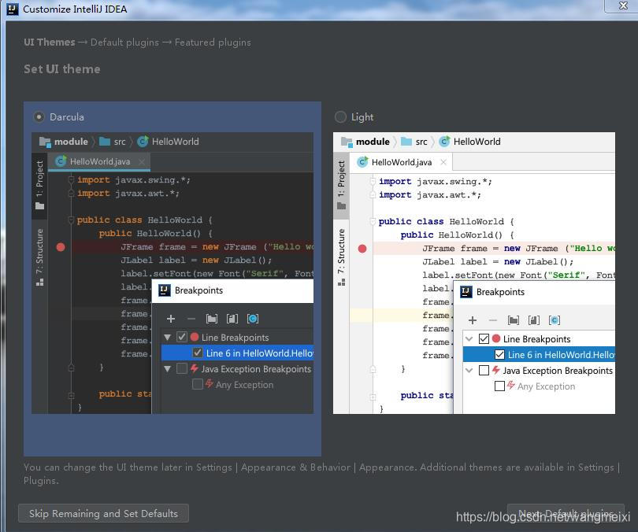Screen dimensions: 638x532
Task: Click group by file icon in Light preview
Action: (534, 320)
